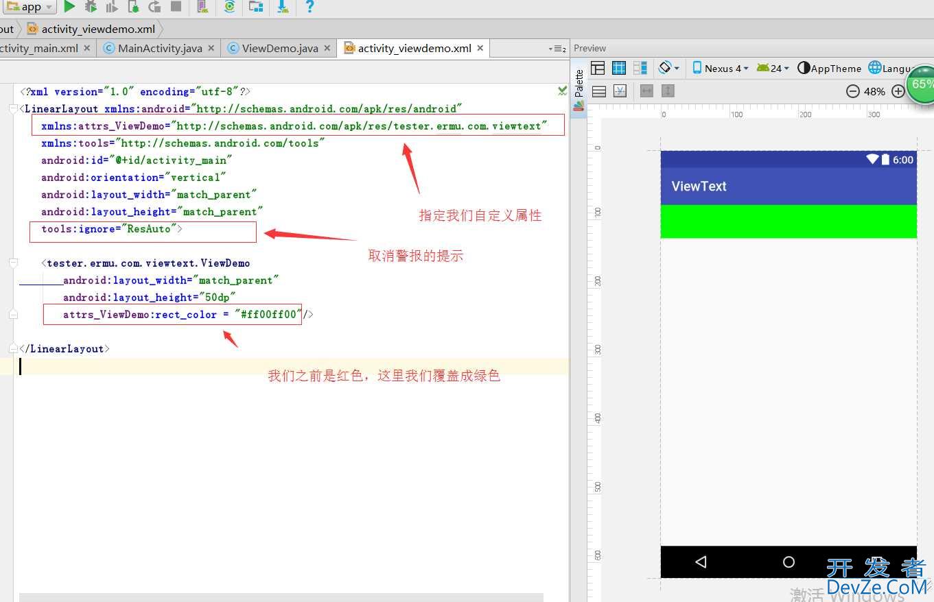
Task: Click the 48% zoom level label
Action: [x=874, y=91]
